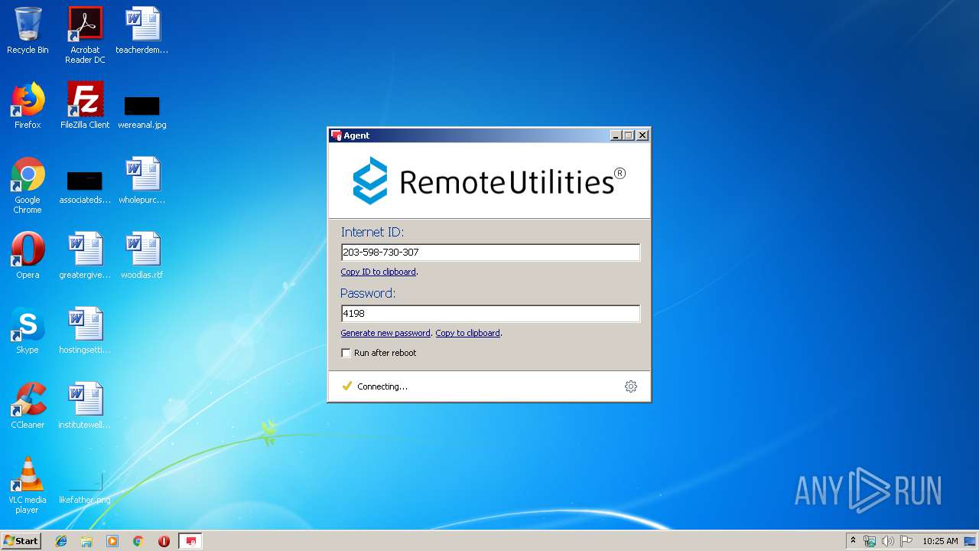
Task: Select the greatergive Word document icon
Action: pos(85,256)
